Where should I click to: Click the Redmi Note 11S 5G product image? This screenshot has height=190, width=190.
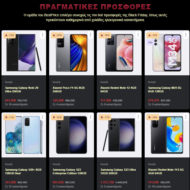pyautogui.click(x=167, y=135)
